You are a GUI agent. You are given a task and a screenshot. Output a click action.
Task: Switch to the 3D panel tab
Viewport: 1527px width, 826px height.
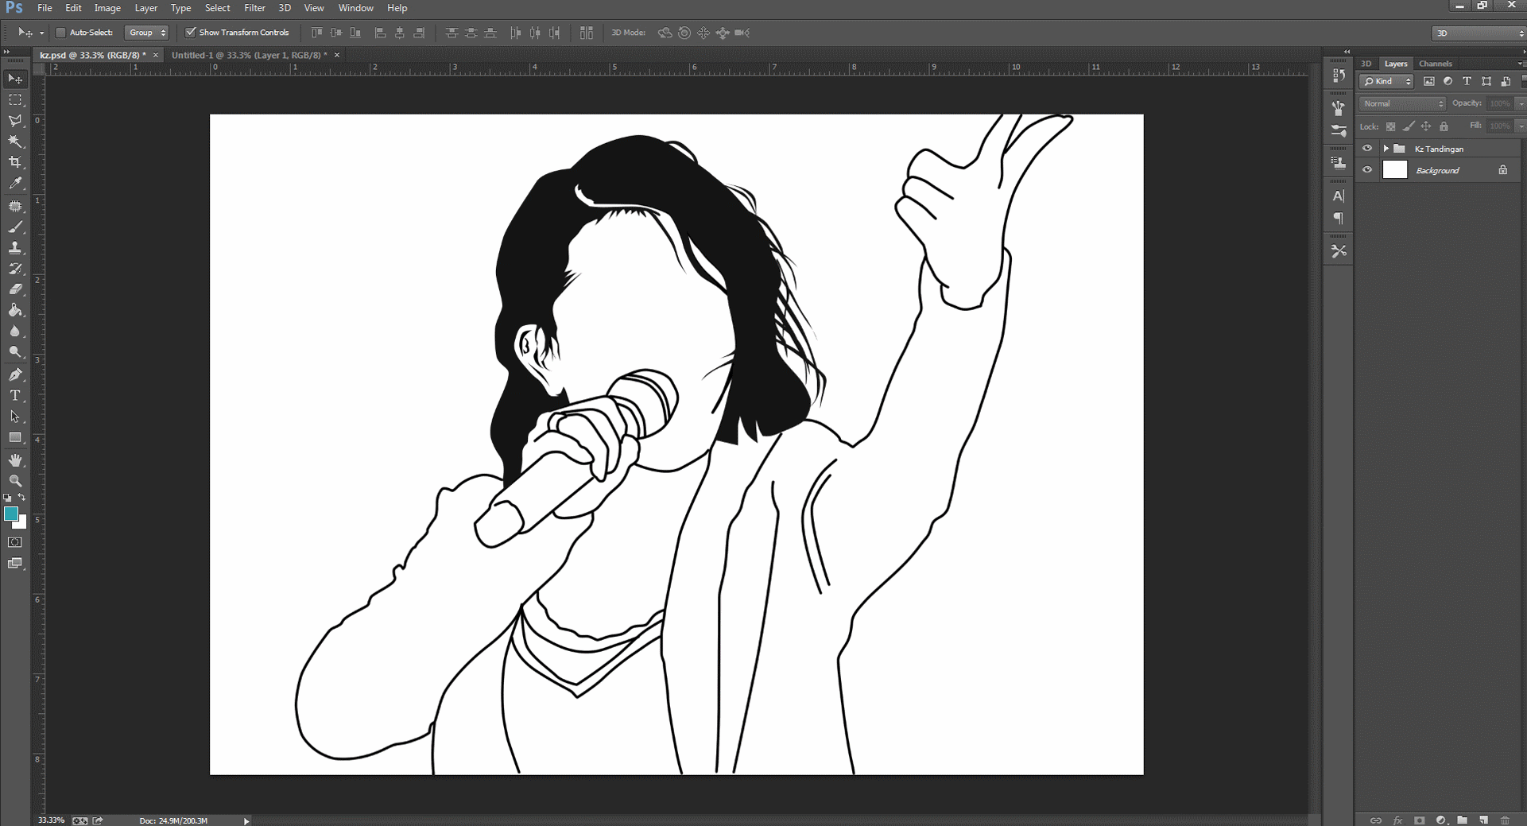coord(1366,64)
